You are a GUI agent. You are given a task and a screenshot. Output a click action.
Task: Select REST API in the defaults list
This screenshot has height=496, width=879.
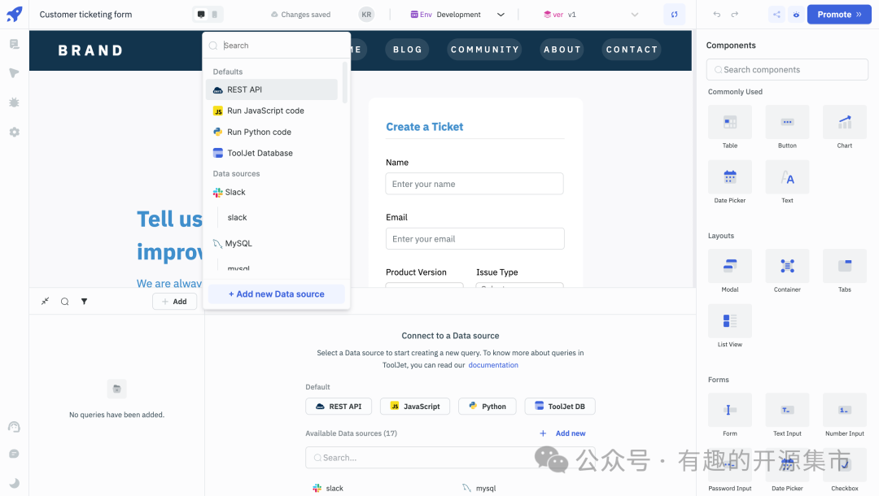(272, 89)
